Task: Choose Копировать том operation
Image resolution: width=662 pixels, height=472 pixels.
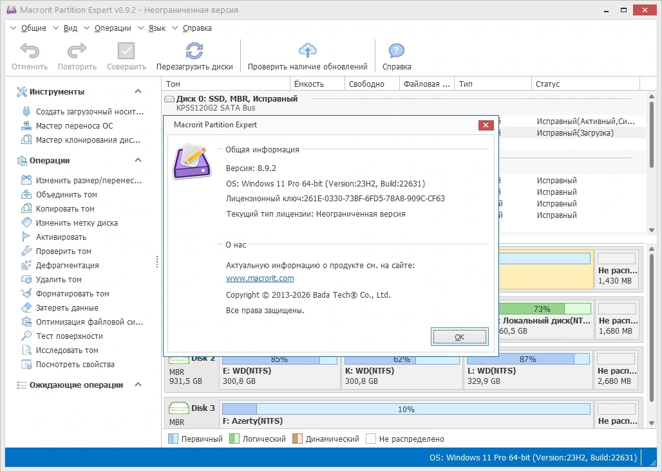Action: point(58,208)
